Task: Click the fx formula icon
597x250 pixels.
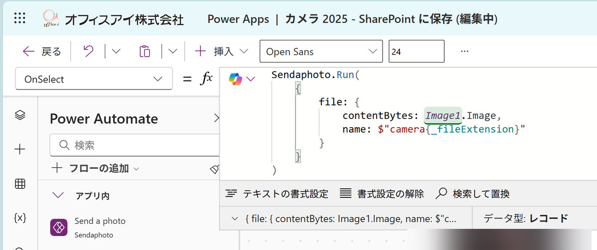Action: click(205, 79)
